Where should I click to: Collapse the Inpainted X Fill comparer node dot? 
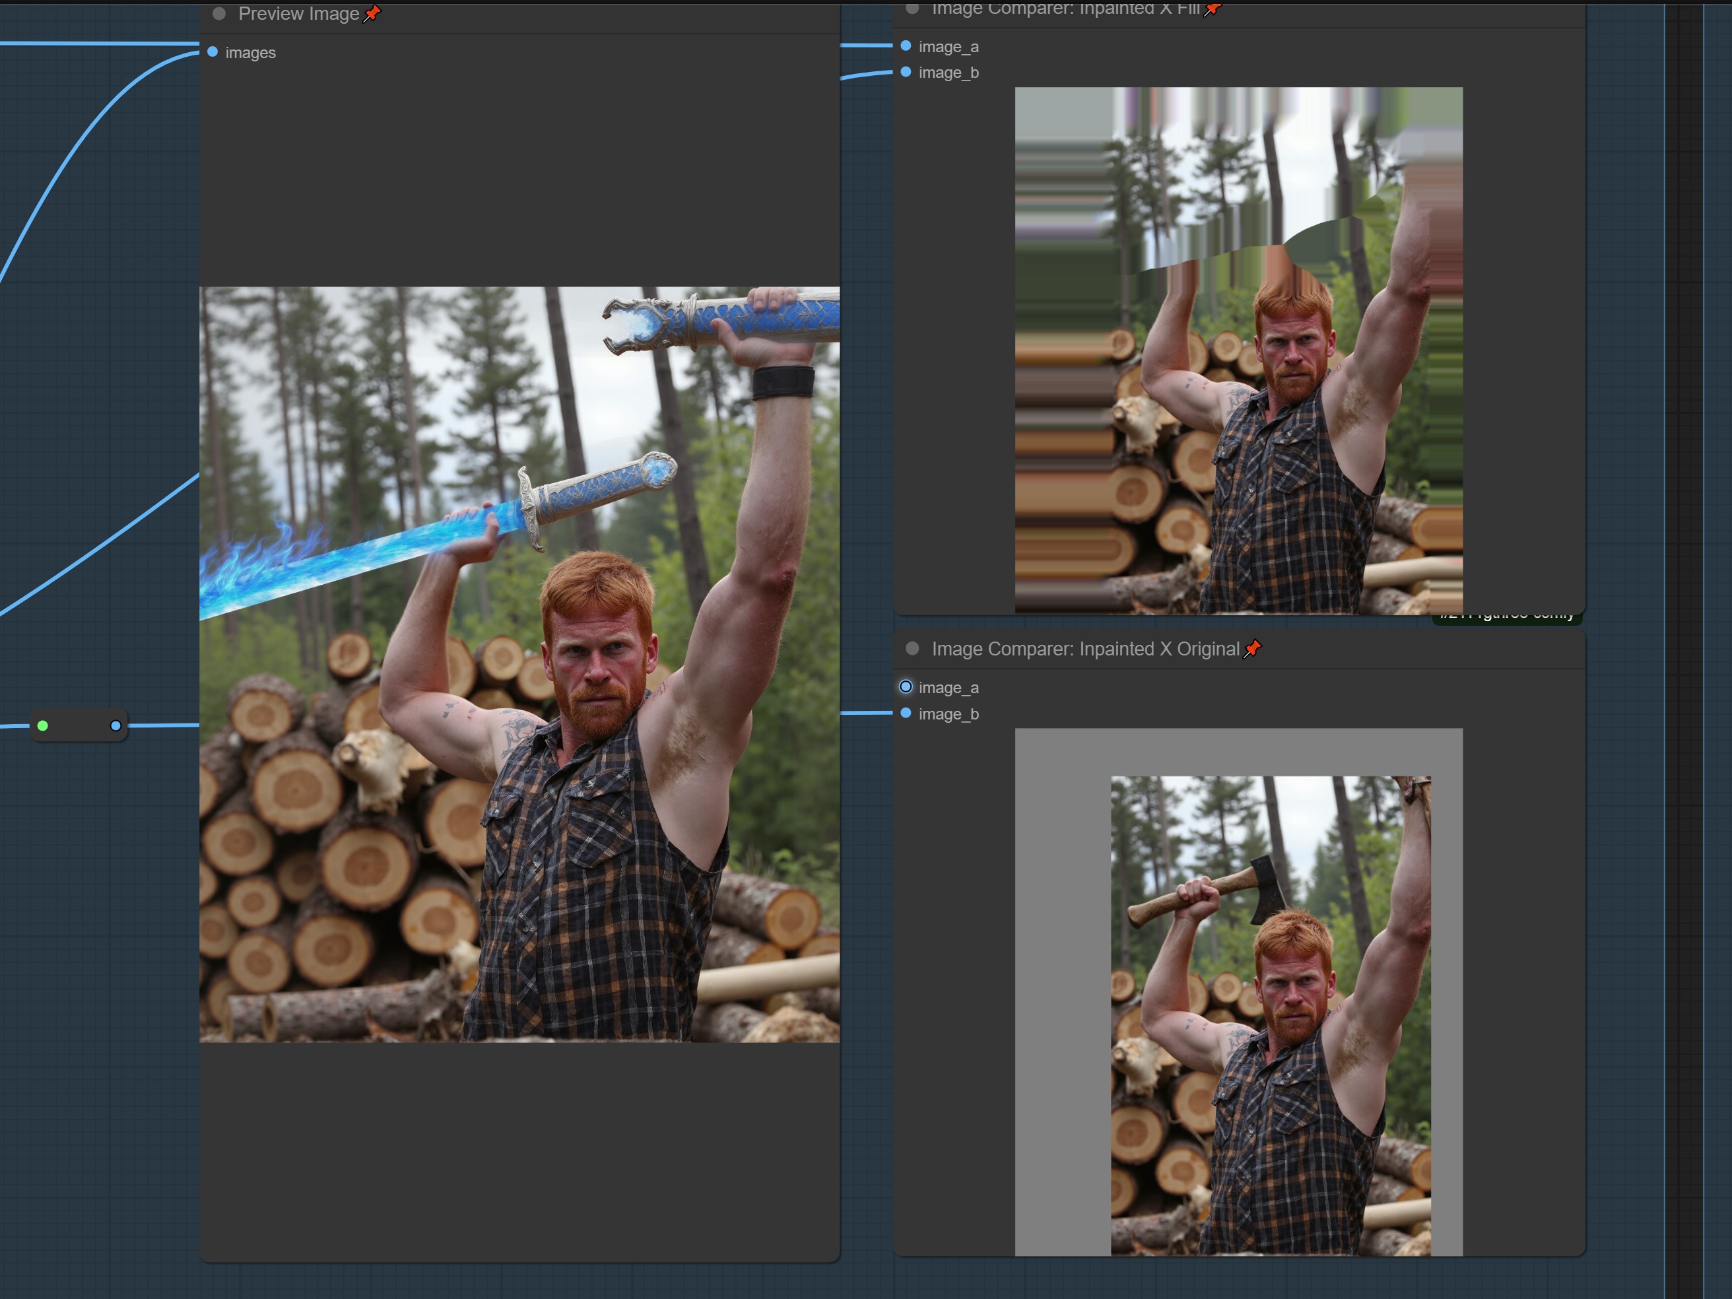click(x=912, y=9)
